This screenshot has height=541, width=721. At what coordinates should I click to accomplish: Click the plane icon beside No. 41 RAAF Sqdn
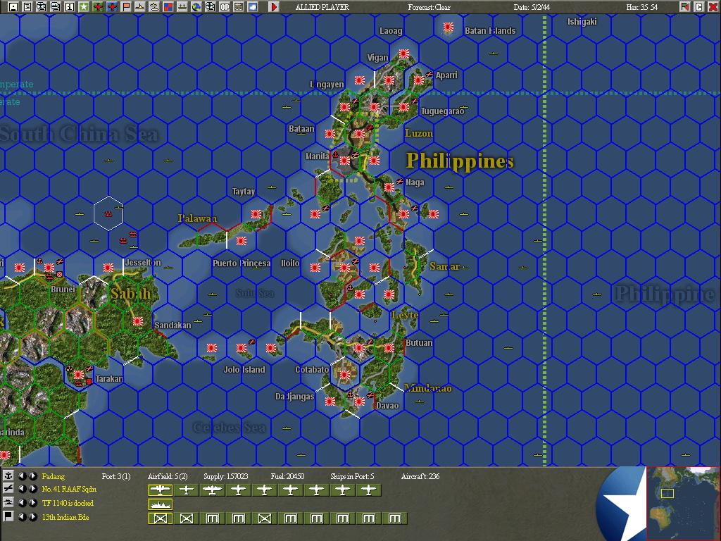(x=8, y=489)
